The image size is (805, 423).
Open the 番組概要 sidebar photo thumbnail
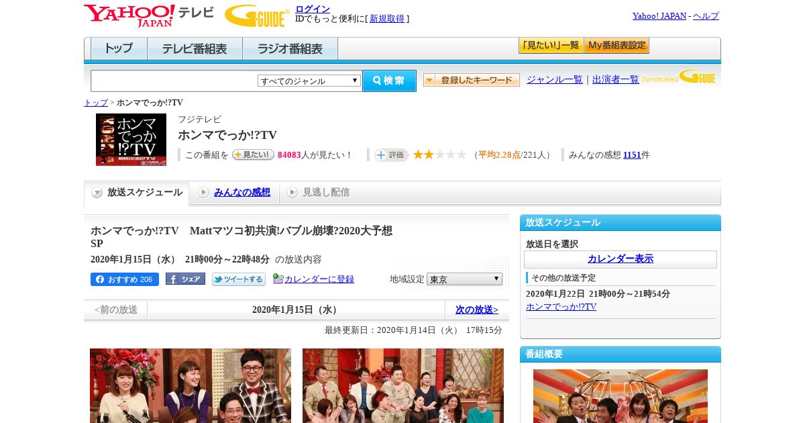click(621, 396)
